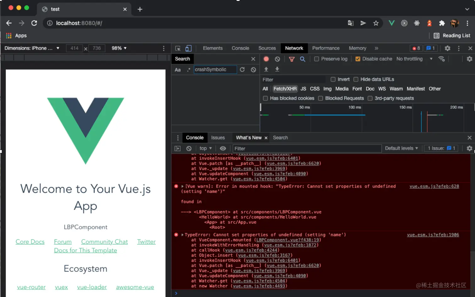Open Chrome's three-dot menu

click(467, 23)
